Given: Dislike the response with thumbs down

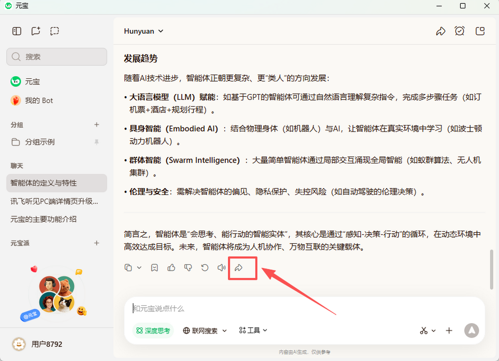Looking at the screenshot, I should [x=188, y=268].
